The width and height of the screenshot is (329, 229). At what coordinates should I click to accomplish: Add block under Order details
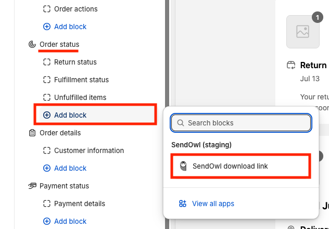click(70, 168)
